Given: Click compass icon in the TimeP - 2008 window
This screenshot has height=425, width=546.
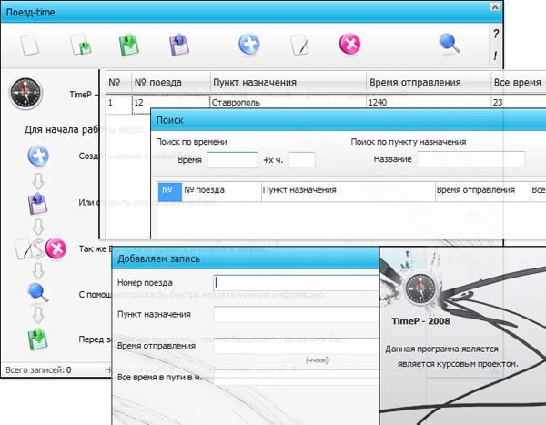Looking at the screenshot, I should tap(420, 288).
